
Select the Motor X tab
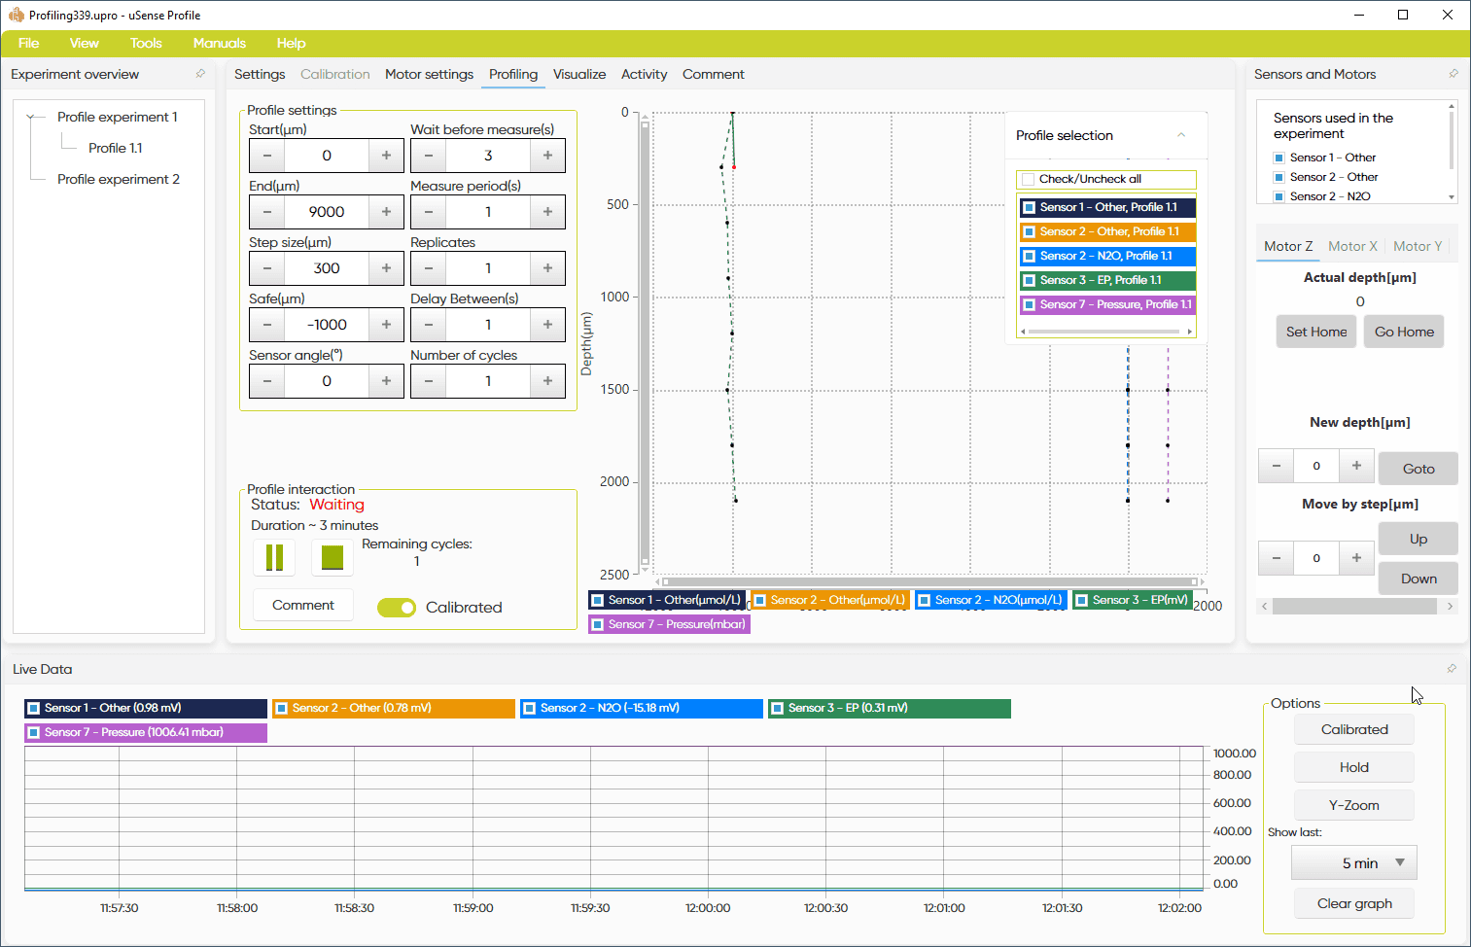point(1352,246)
